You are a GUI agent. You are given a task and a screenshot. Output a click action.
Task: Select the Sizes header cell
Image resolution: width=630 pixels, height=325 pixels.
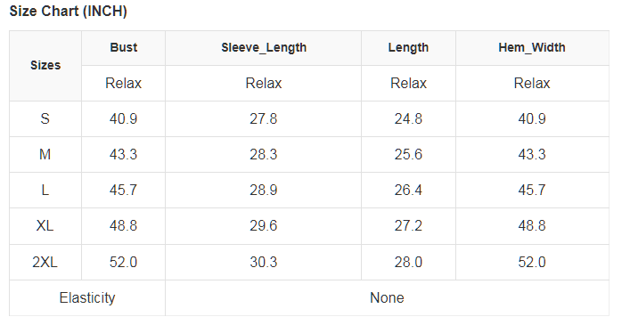45,65
